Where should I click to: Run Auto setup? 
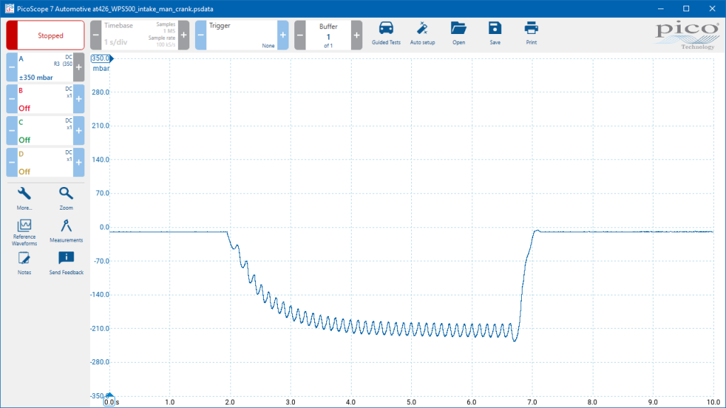423,33
